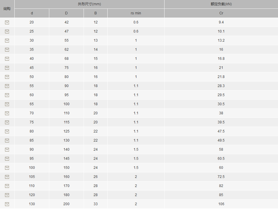The width and height of the screenshot is (278, 209).
Task: Click the 外形尺寸(mm) header cell
Action: 89,4
